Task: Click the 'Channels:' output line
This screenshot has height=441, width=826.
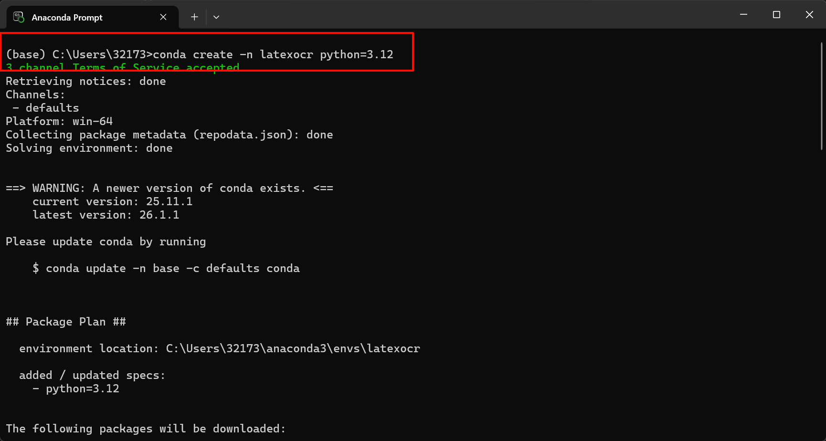Action: (35, 95)
